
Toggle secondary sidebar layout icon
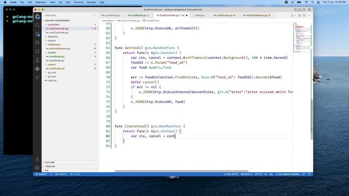point(304,10)
